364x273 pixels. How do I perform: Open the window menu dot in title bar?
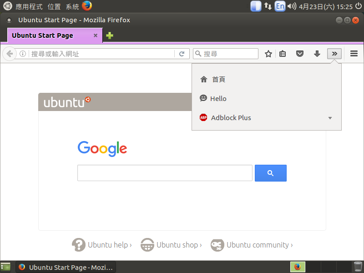click(9, 20)
